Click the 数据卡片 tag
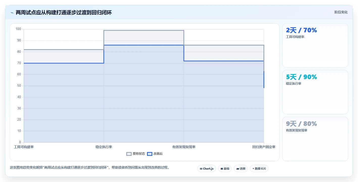Screen dimensions: 358x182 point(259,169)
